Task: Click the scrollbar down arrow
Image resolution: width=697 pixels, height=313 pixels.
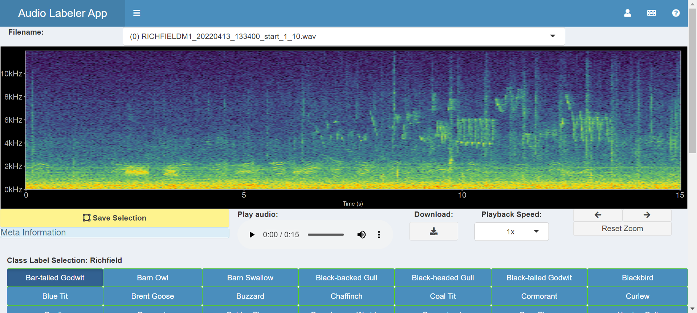Action: (693, 309)
